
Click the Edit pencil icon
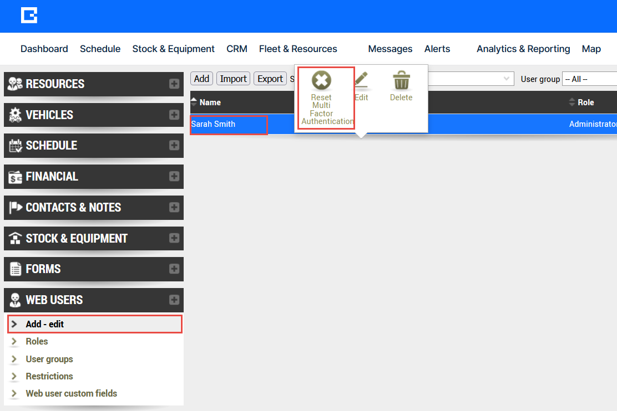[361, 80]
